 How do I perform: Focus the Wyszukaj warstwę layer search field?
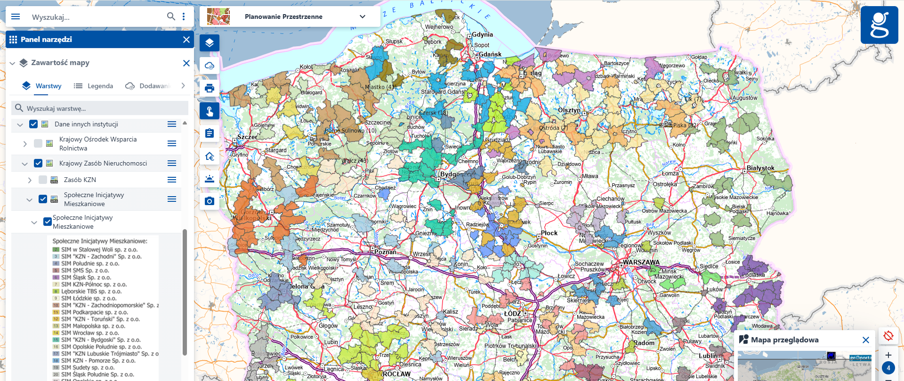coord(100,108)
